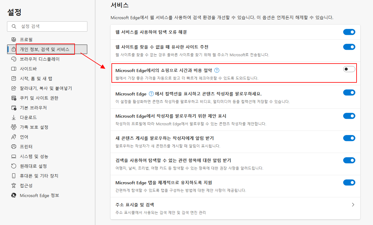Click description 주소 표시줄에서 사용되는 검색 제안

160,213
